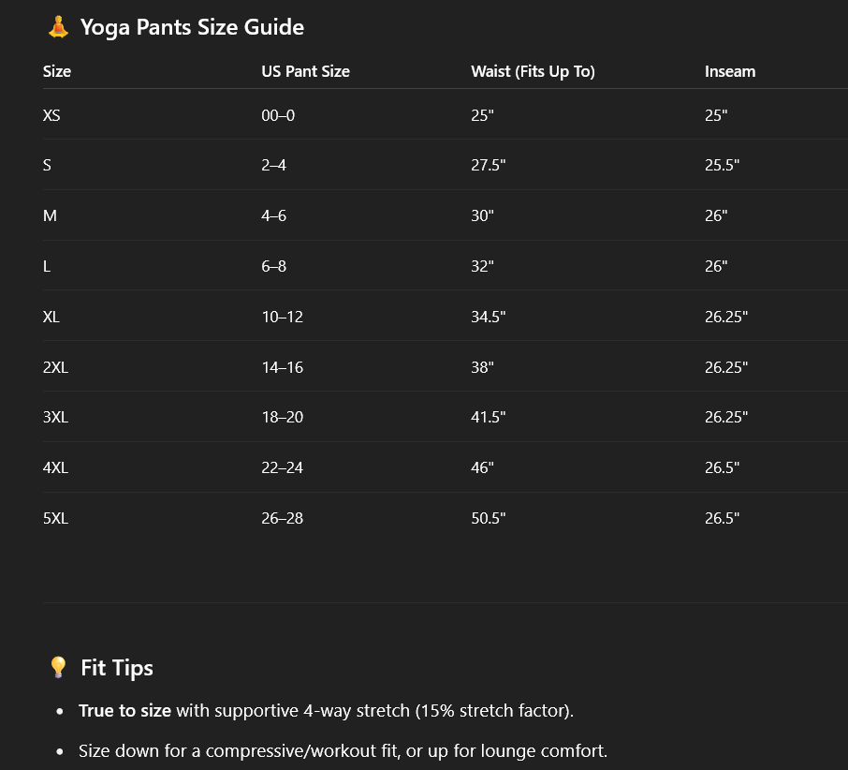The width and height of the screenshot is (848, 770).
Task: Select the US Pant Size column header
Action: click(x=305, y=71)
